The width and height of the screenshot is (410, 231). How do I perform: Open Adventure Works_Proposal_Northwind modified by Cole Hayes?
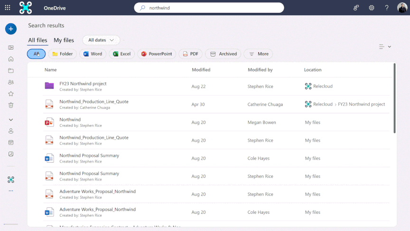pos(98,209)
